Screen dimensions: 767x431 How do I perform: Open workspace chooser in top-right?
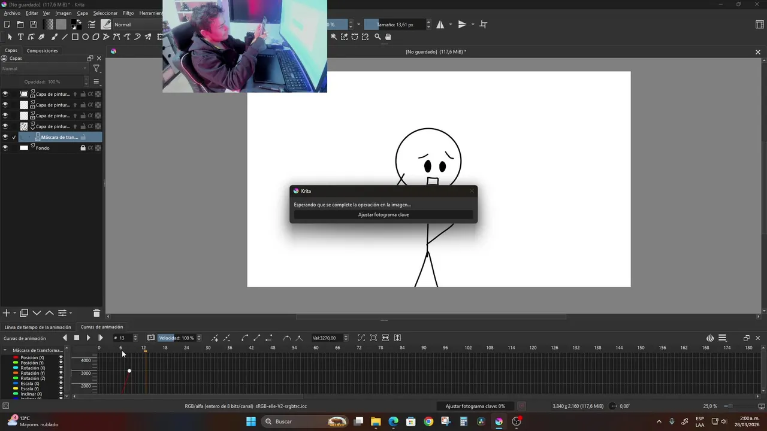coord(760,25)
